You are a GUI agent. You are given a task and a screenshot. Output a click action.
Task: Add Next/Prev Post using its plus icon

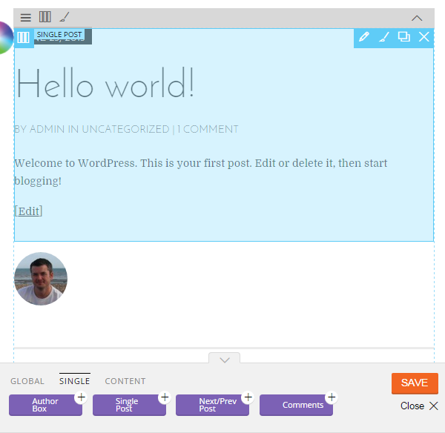point(248,397)
